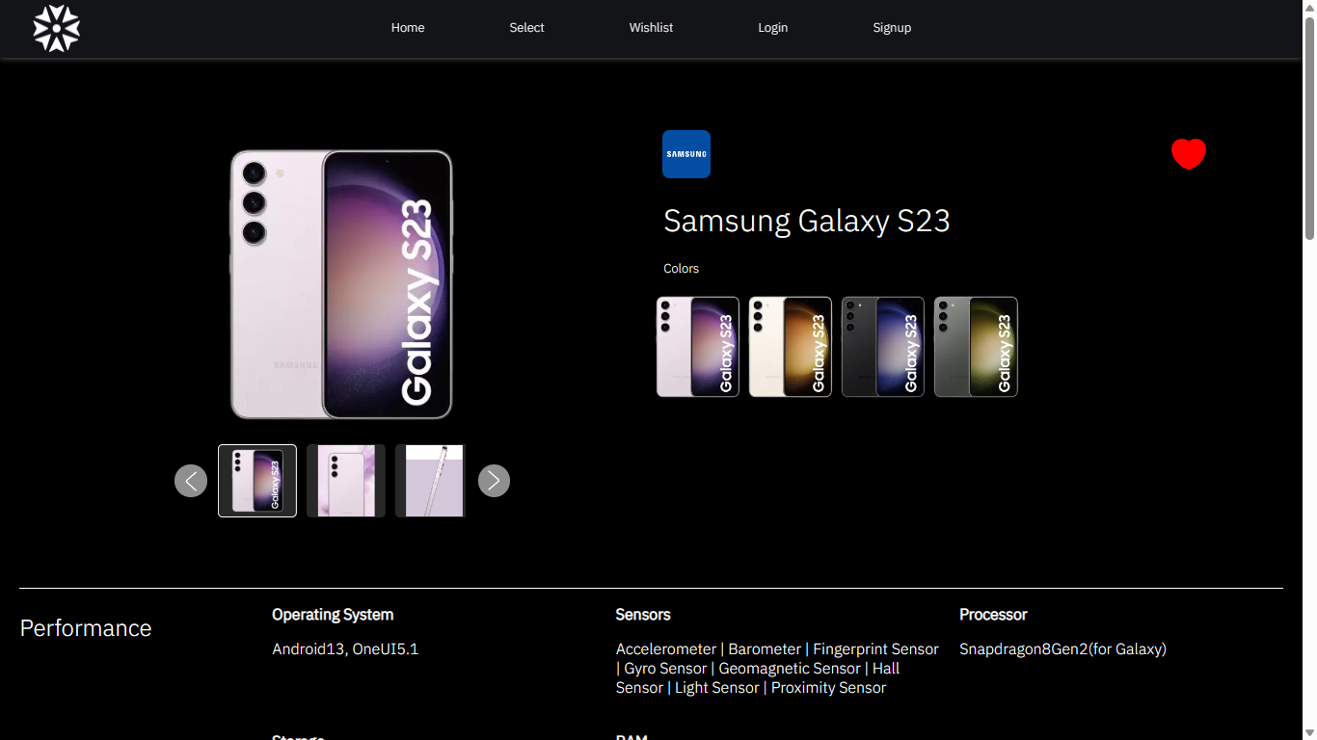Show previous image with left carousel arrow
1317x740 pixels.
(x=191, y=481)
